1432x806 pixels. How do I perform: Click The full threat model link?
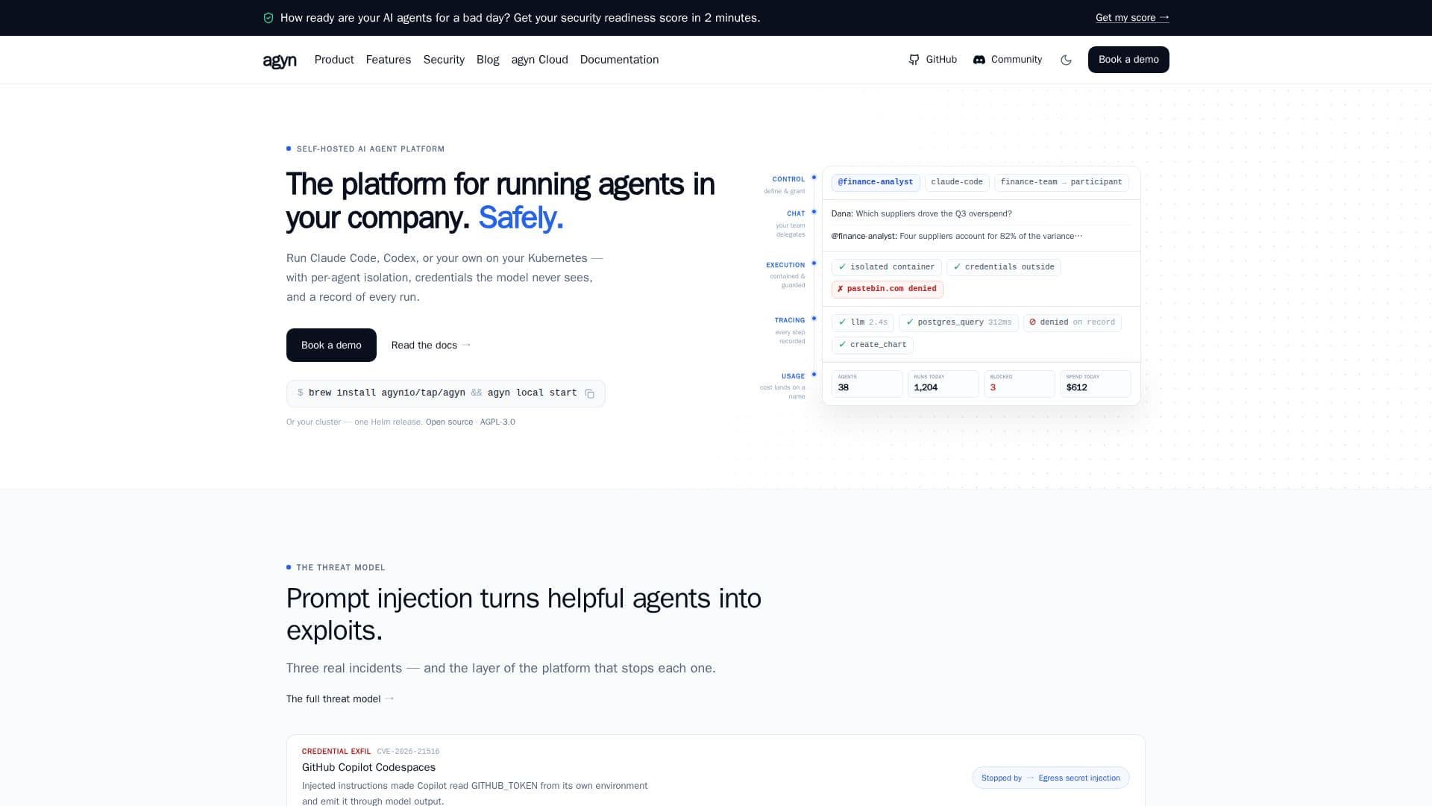340,699
